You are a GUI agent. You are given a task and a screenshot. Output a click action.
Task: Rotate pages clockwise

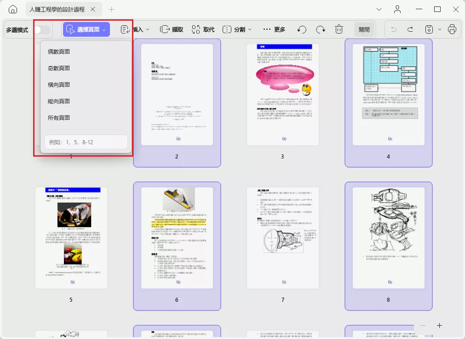pyautogui.click(x=321, y=29)
